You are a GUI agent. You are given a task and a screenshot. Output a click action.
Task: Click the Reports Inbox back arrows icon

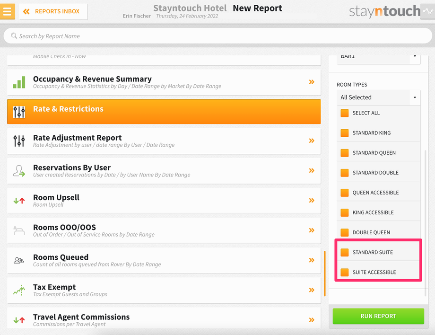pos(26,11)
